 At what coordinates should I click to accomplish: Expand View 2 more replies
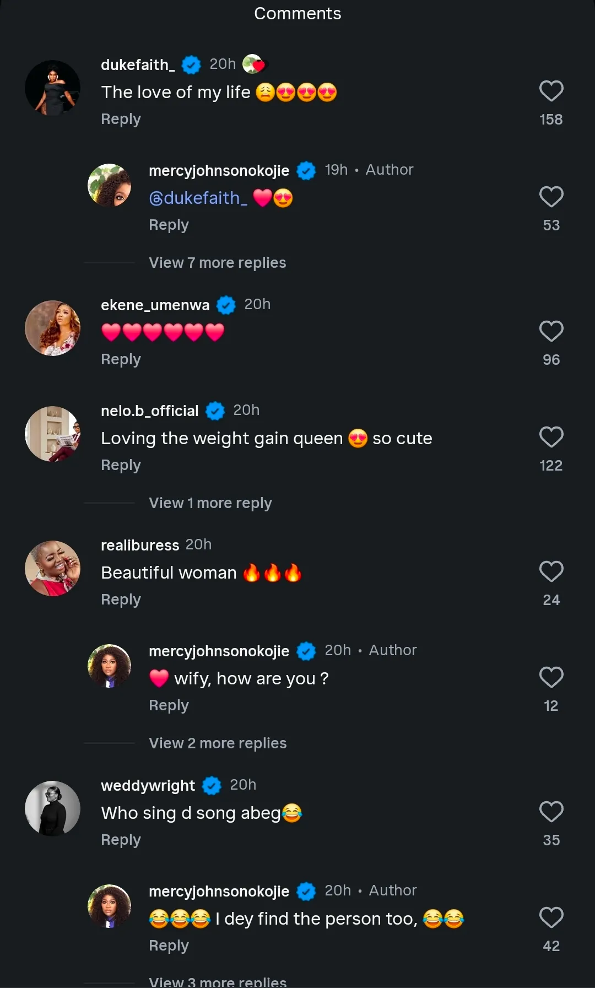tap(217, 743)
